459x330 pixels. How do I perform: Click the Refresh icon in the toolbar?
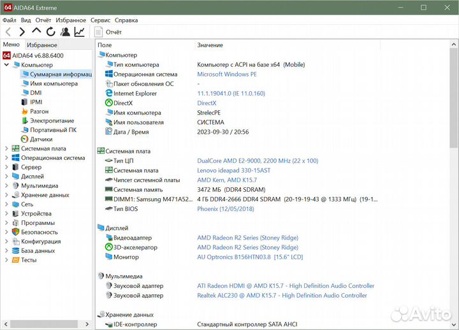tap(50, 32)
